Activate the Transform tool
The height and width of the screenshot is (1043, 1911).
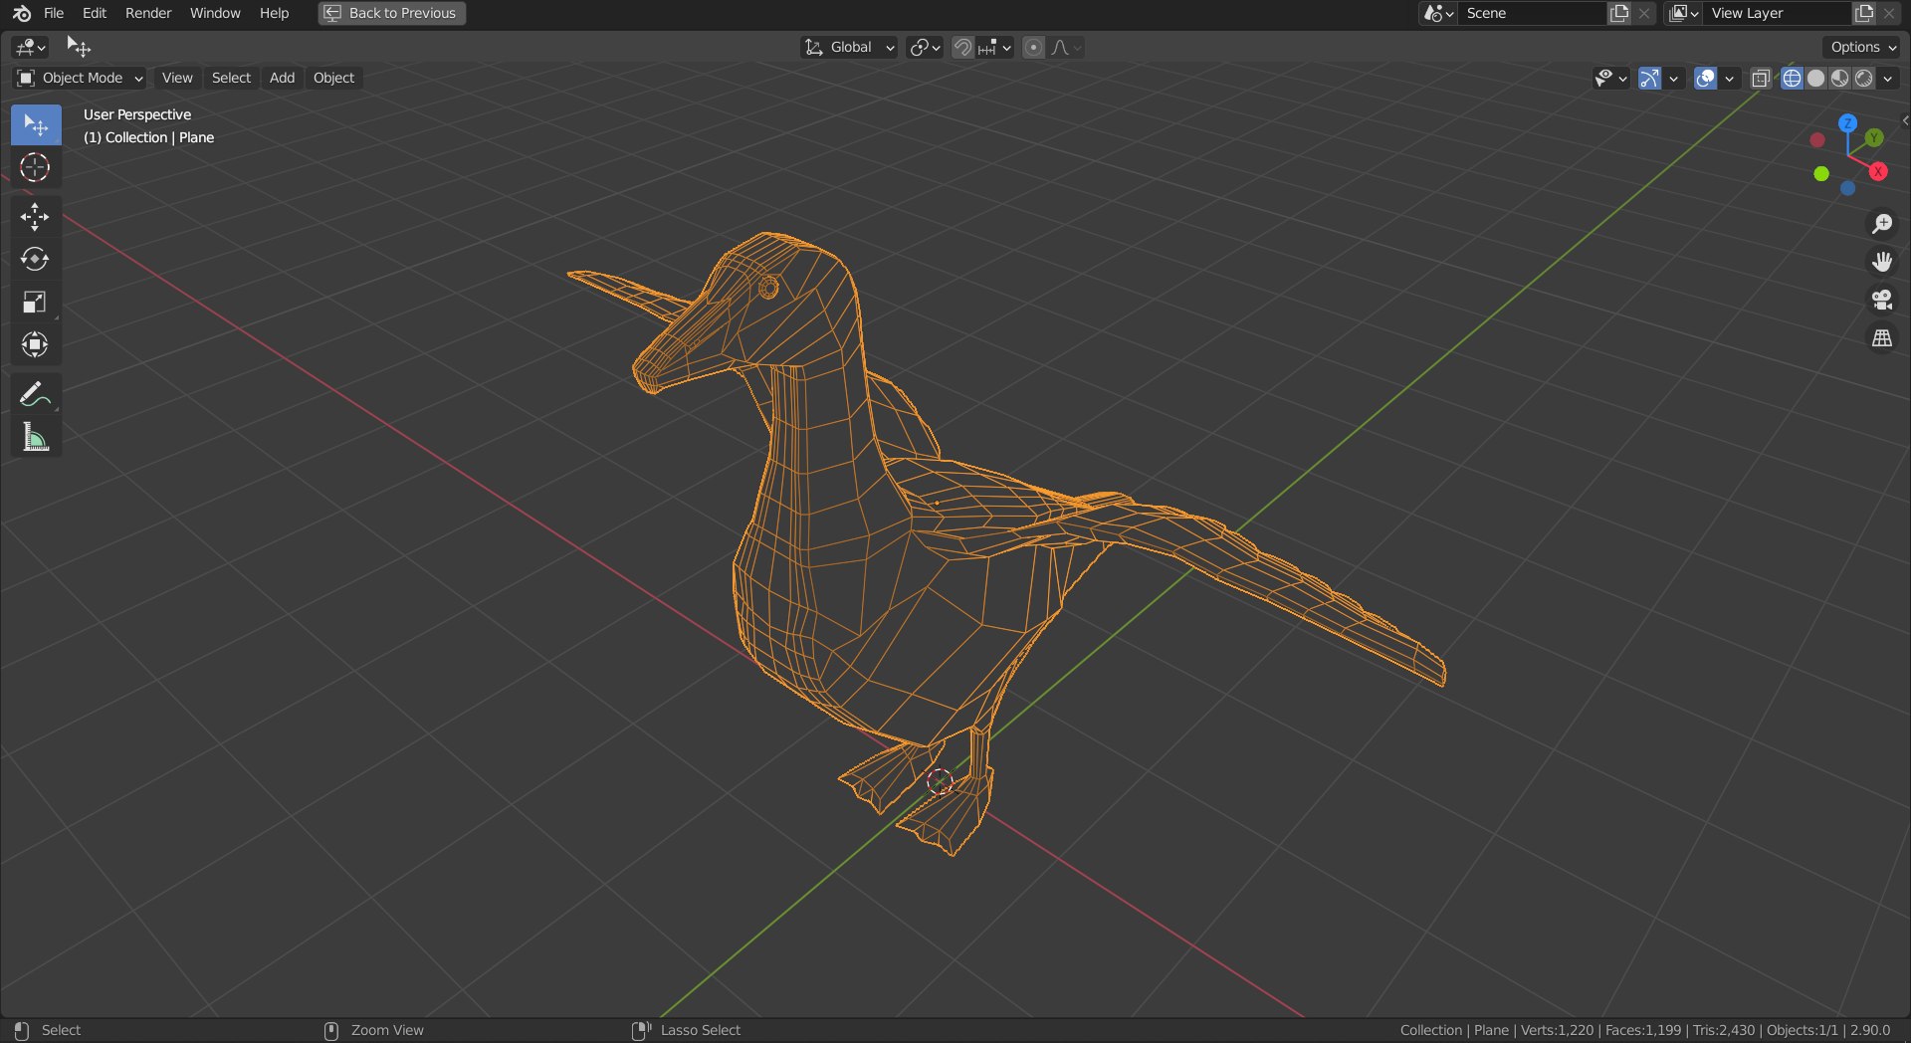tap(36, 345)
